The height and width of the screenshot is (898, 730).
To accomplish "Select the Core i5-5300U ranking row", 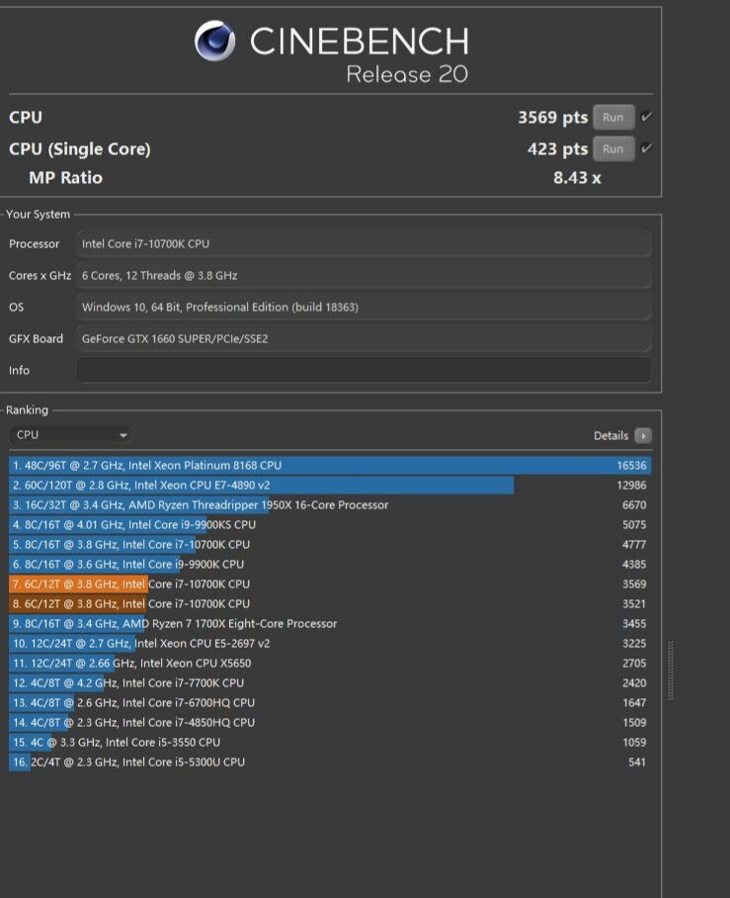I will tap(330, 762).
